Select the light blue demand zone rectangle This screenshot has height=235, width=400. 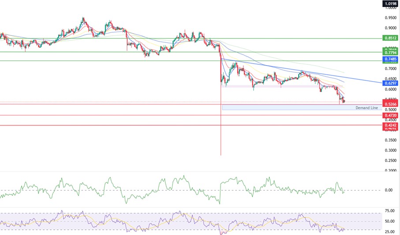[287, 108]
